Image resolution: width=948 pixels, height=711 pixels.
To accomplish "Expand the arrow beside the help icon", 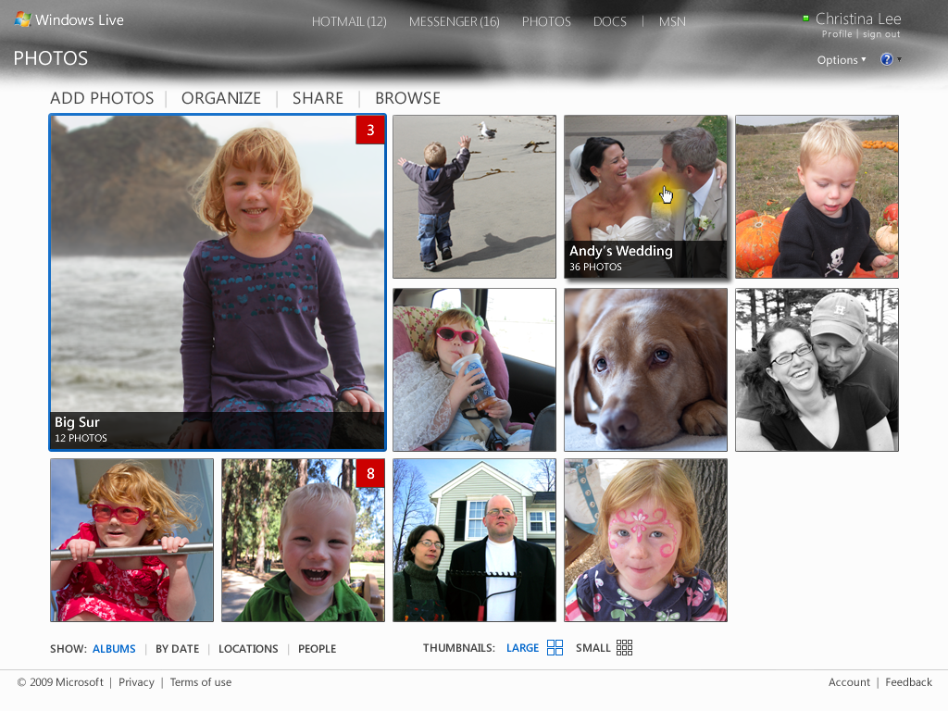I will pos(900,59).
